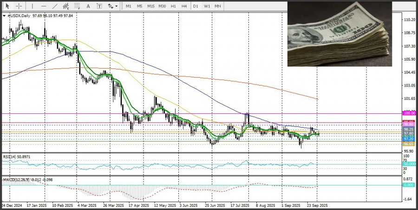Viewport: 418px width, 210px height.
Task: Click the magenta 100.00 price level label
Action: (x=409, y=113)
